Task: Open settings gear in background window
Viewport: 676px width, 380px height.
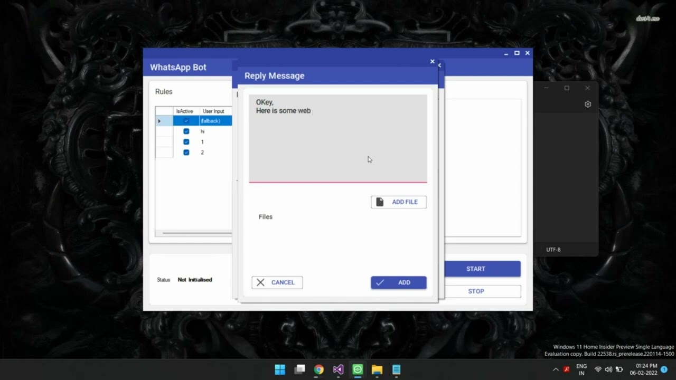Action: pos(588,104)
